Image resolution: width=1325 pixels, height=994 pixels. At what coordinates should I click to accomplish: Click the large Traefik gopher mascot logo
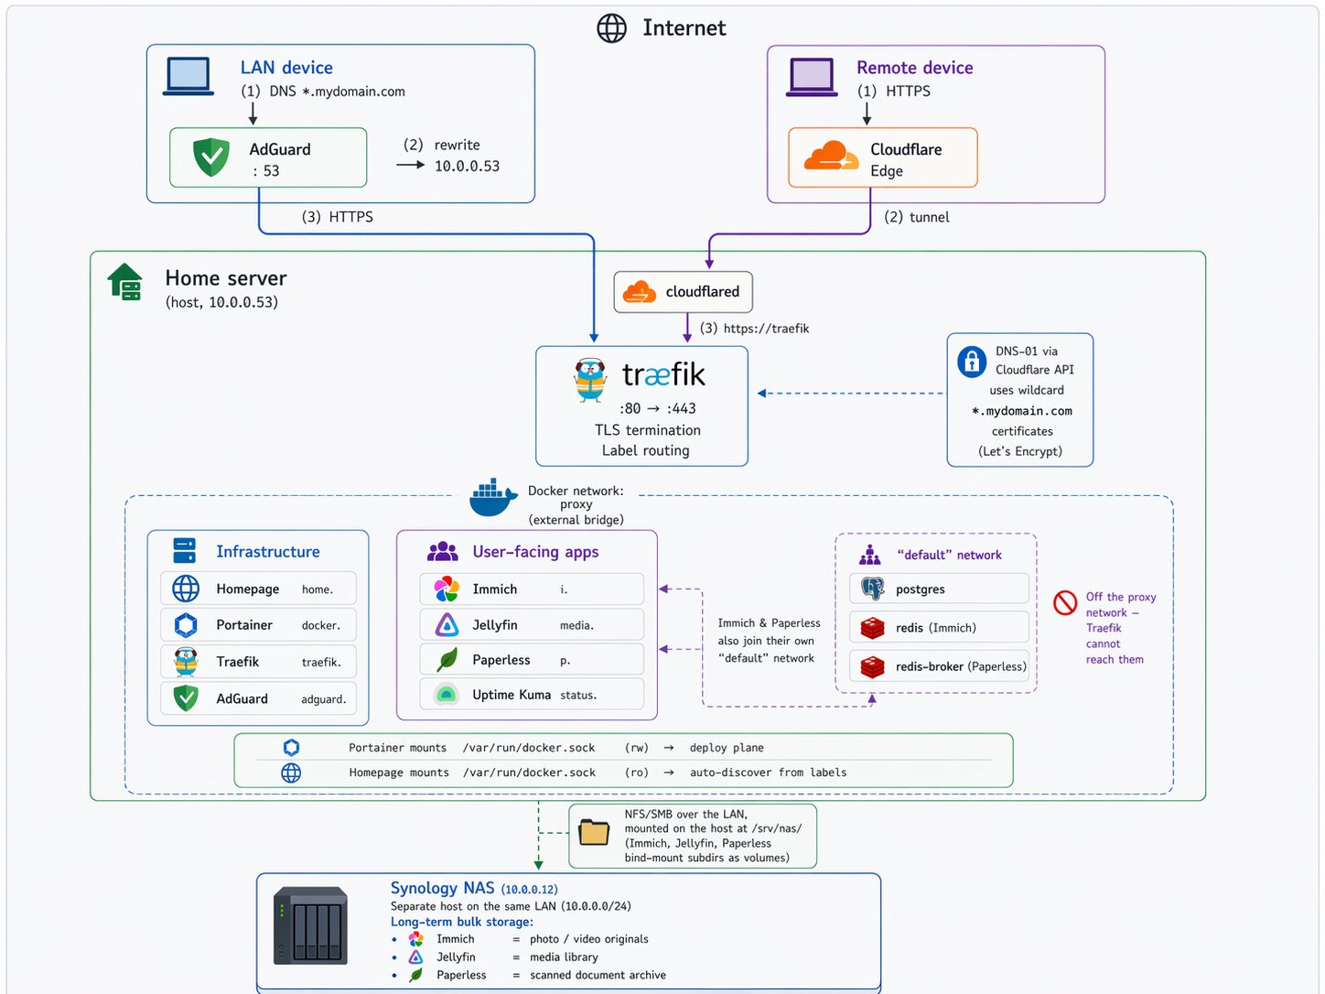point(590,380)
